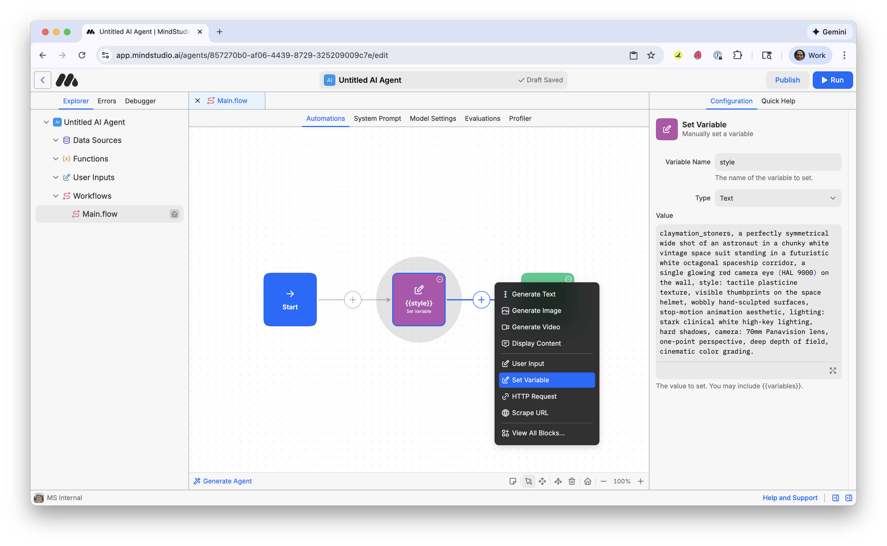Screen dimensions: 887x546
Task: Open the auto-layout arrange icon
Action: 558,481
